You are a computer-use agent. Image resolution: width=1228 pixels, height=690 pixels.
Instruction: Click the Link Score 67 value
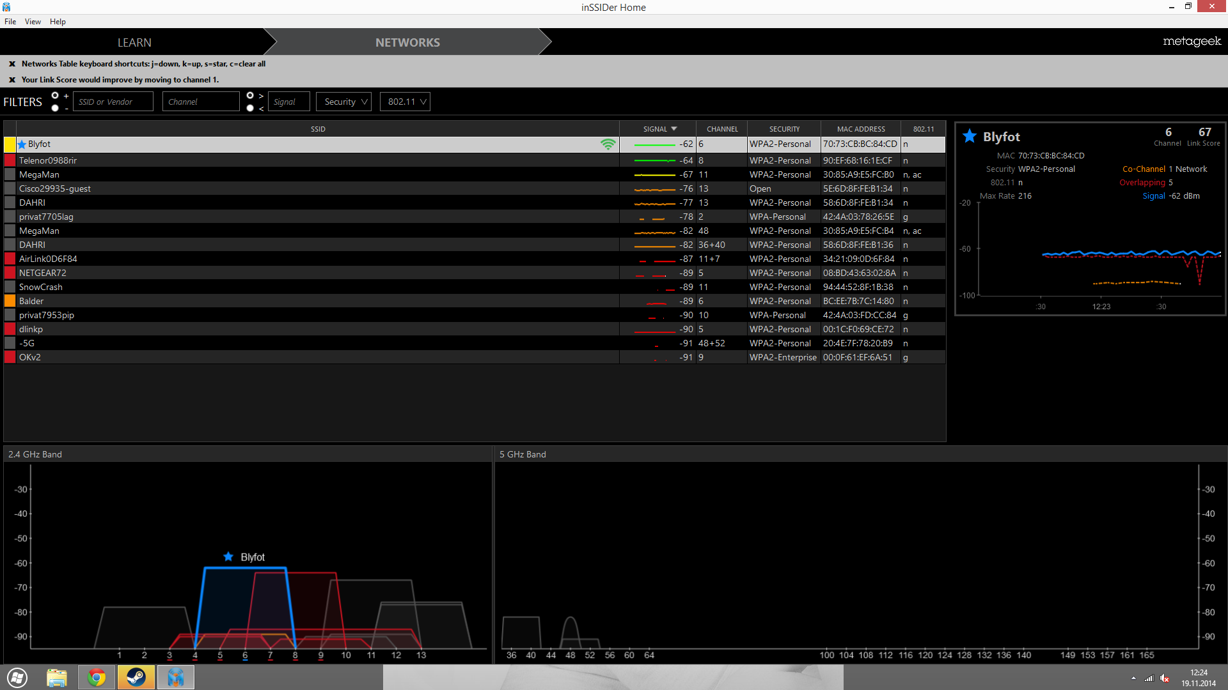(1204, 132)
